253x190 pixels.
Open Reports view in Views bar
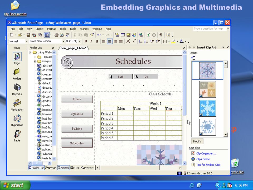[x=17, y=89]
